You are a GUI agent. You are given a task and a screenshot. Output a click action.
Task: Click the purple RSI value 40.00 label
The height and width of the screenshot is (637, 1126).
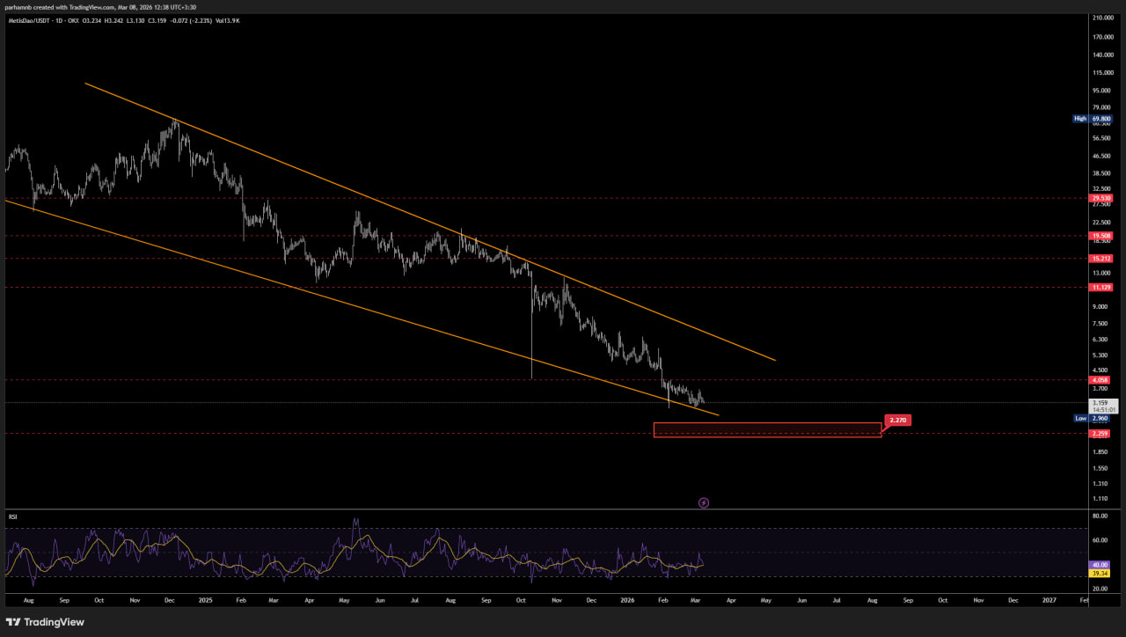tap(1100, 565)
